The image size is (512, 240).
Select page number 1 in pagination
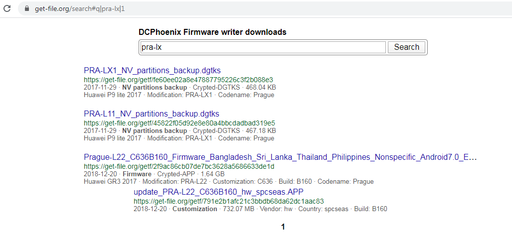click(x=283, y=227)
